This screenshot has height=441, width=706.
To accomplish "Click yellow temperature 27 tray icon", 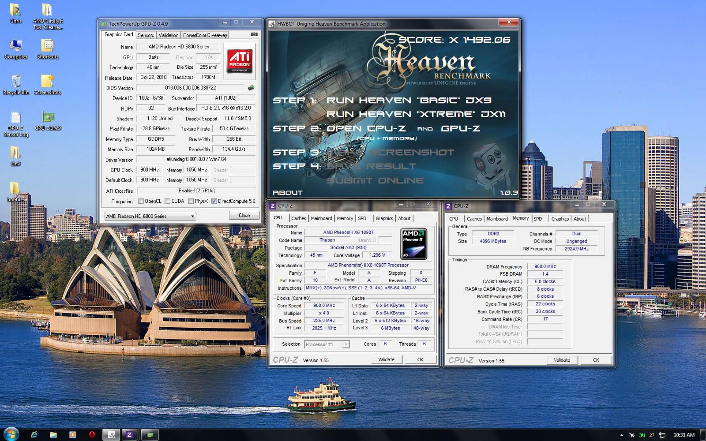I will pos(652,435).
